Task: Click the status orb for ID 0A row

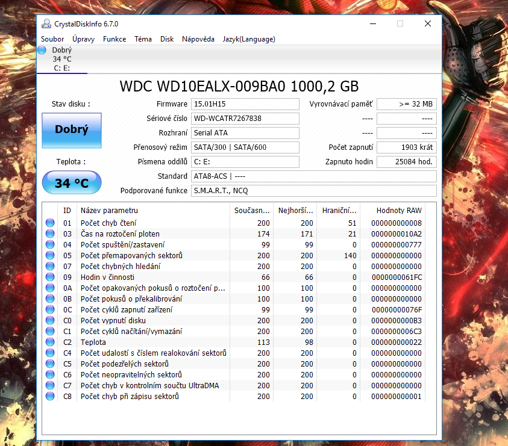Action: tap(50, 288)
